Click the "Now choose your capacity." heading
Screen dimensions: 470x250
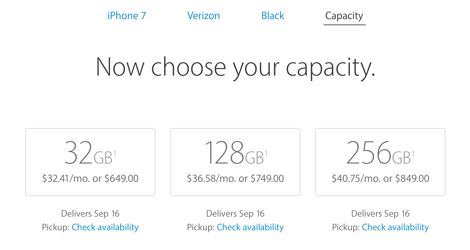click(x=235, y=67)
